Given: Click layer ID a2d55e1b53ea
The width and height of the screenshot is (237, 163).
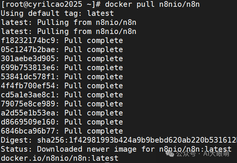Looking at the screenshot, I should click(30, 113).
